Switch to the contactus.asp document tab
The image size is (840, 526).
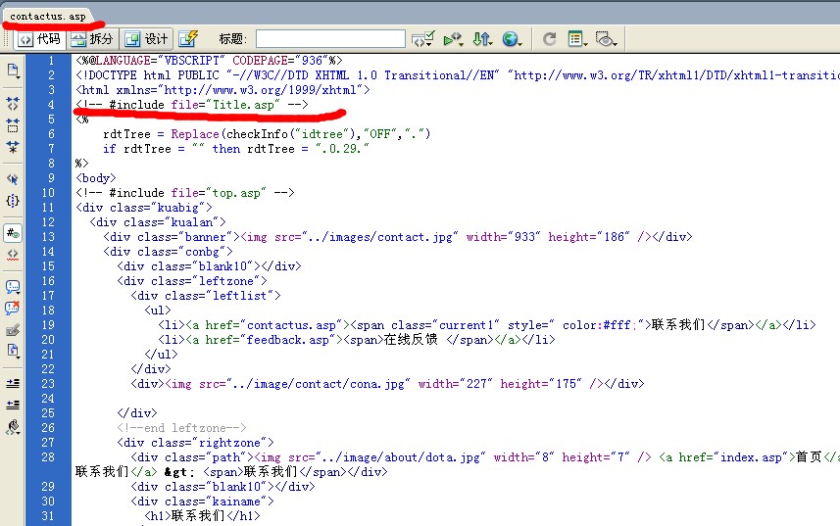tap(47, 17)
